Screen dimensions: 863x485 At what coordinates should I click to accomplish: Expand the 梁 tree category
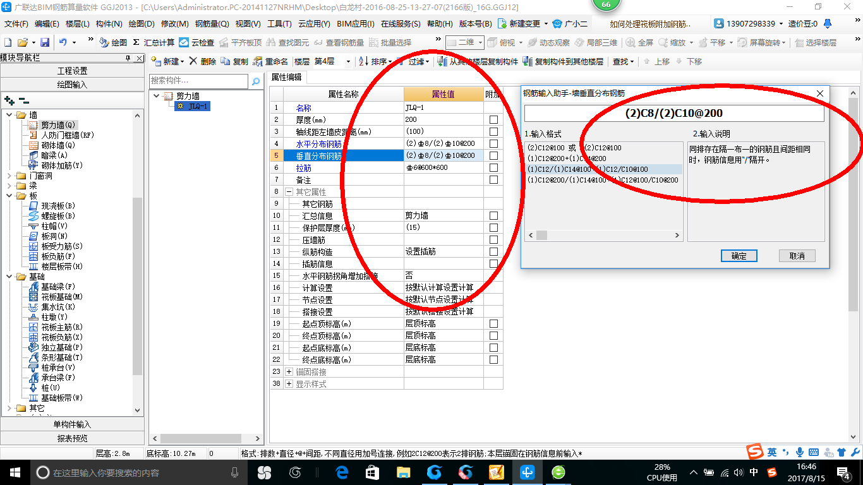coord(9,186)
